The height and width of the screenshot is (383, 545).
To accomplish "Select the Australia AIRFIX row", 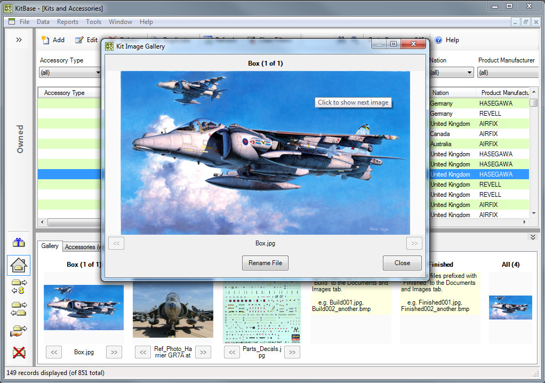I will coord(479,144).
